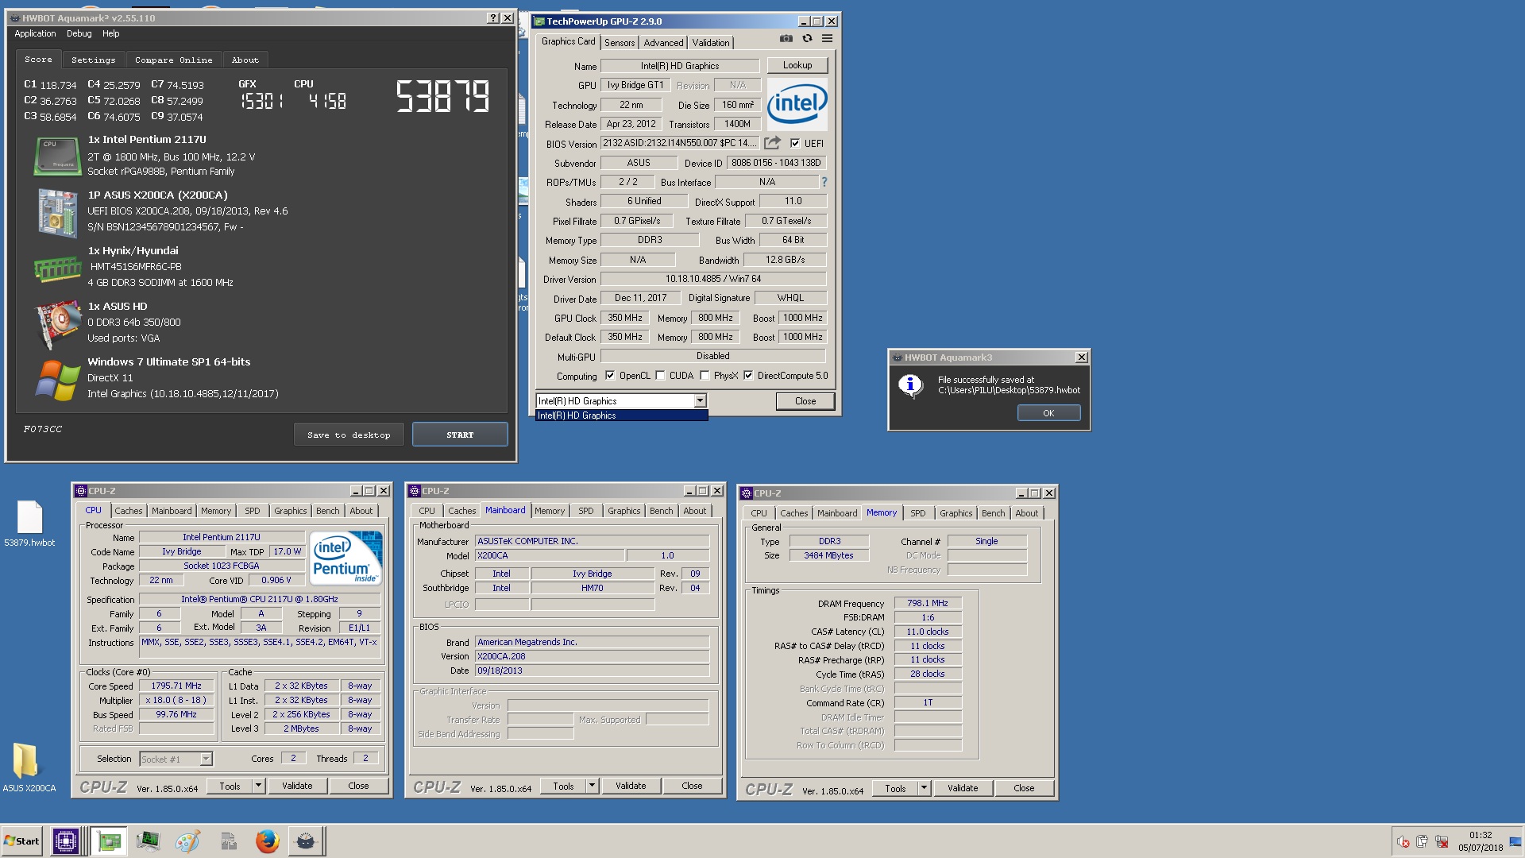This screenshot has height=858, width=1525.
Task: Click the DRAM Frequency value field
Action: (928, 603)
